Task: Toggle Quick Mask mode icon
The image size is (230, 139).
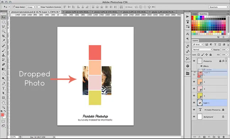Action: [3, 121]
